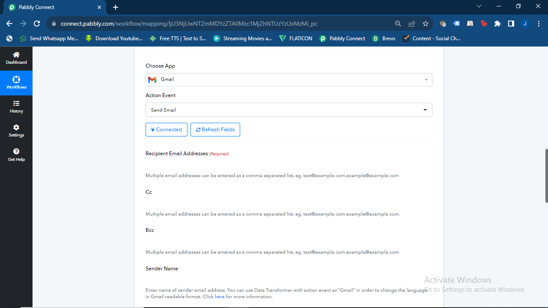Open the 'here' link for more information
This screenshot has height=308, width=548.
[x=220, y=296]
